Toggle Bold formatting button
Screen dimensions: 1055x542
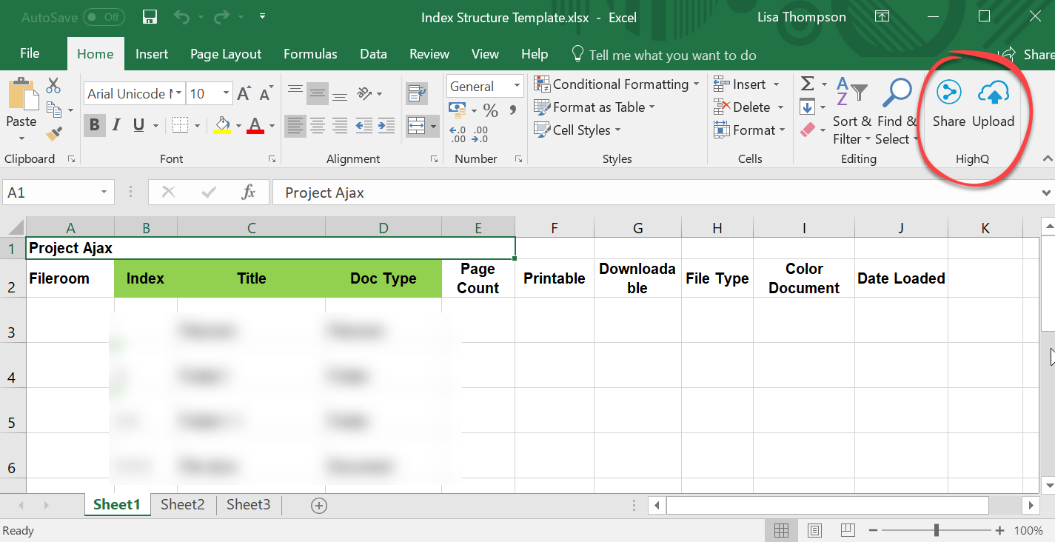pos(94,126)
